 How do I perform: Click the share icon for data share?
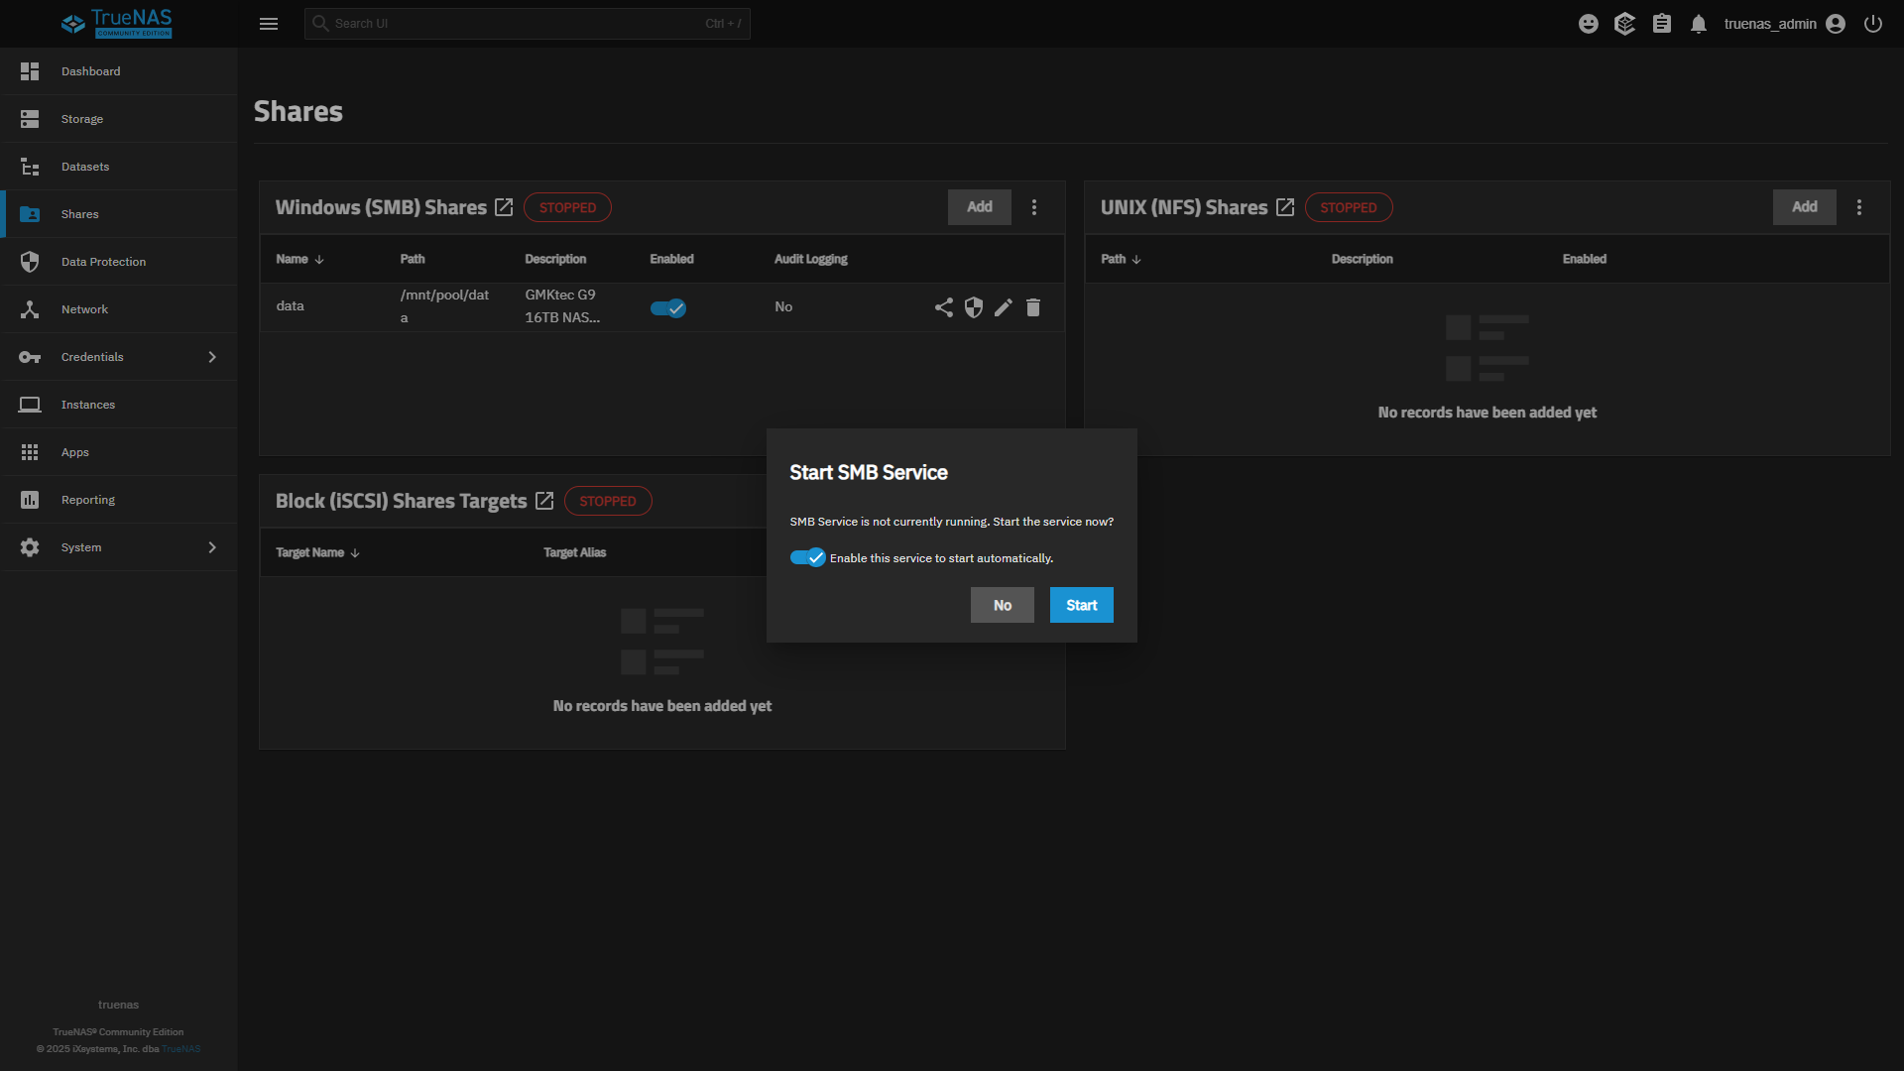[943, 307]
